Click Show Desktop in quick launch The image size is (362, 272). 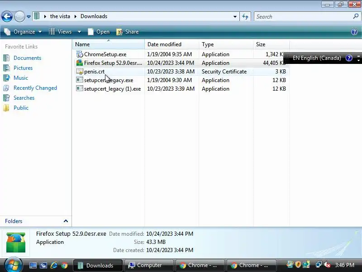tap(33, 265)
